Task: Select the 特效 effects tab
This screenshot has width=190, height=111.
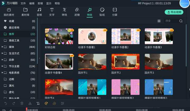Action: coord(89,12)
